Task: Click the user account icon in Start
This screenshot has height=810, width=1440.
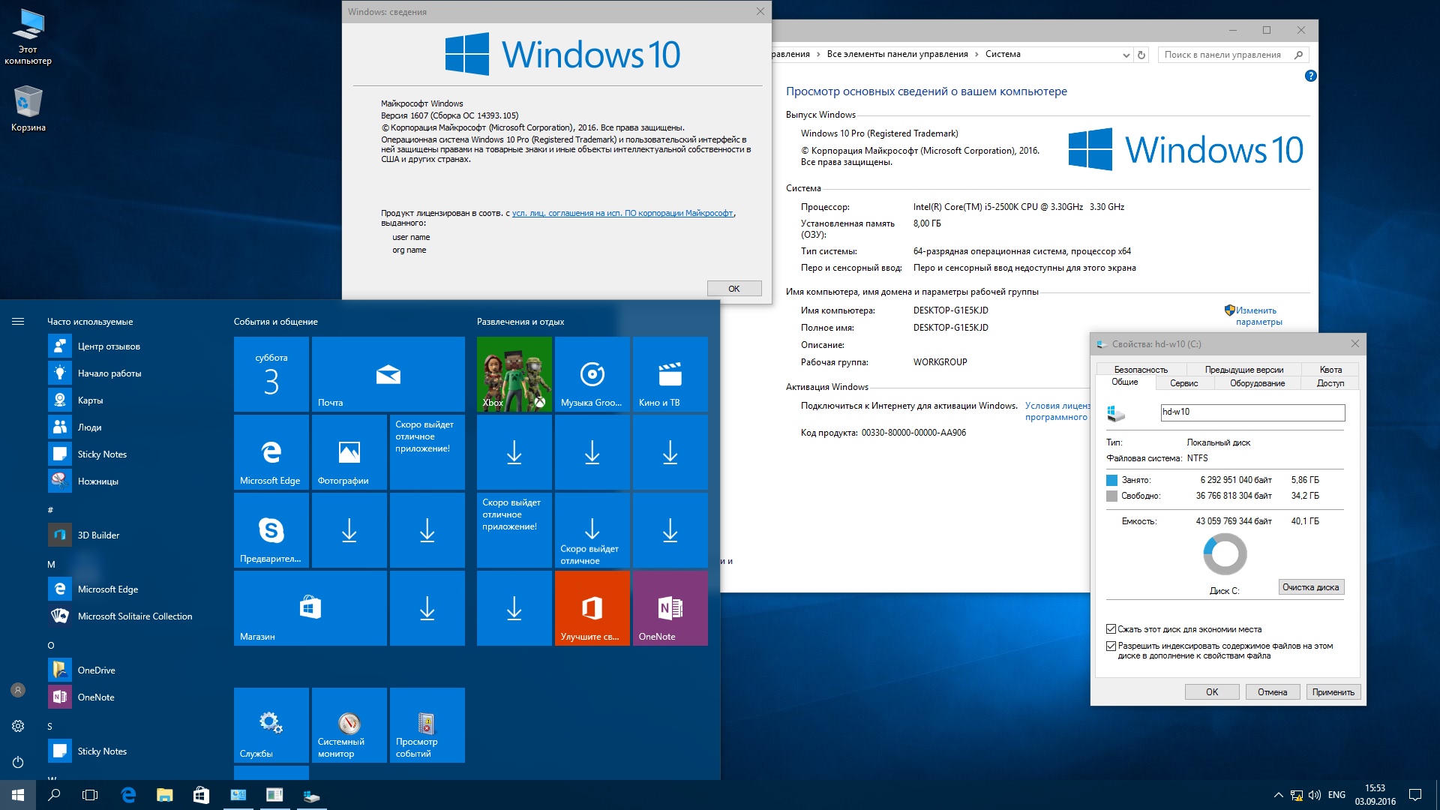Action: tap(18, 690)
